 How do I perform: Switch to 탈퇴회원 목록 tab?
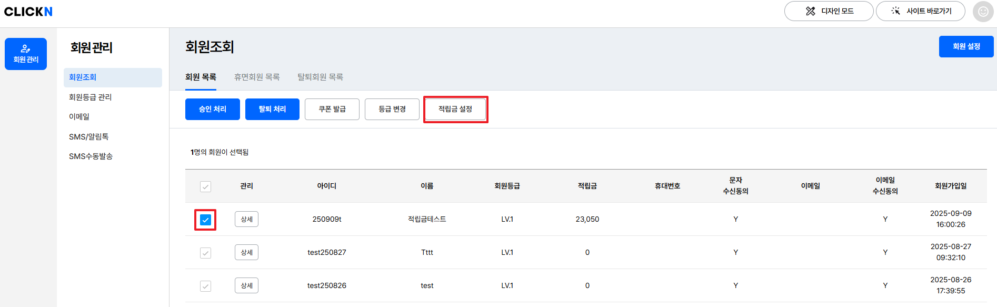click(320, 77)
